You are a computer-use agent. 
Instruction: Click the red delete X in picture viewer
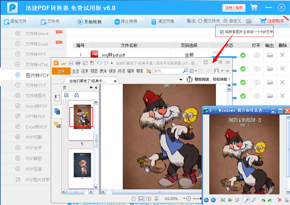pyautogui.click(x=280, y=200)
